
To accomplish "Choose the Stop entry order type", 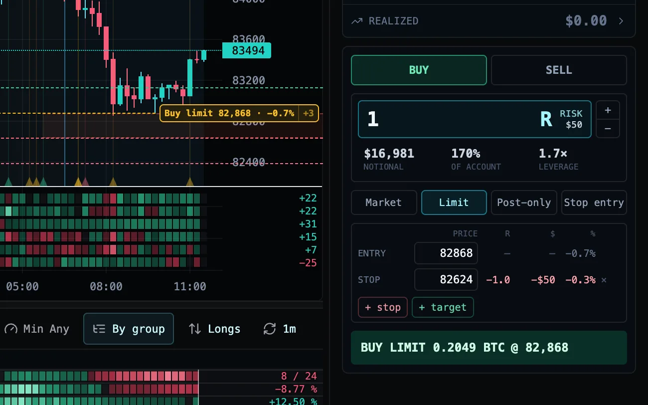I will 594,202.
